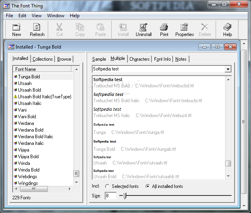Click the preview pane scrollbar thumb
This screenshot has height=213, width=251.
coord(228,163)
